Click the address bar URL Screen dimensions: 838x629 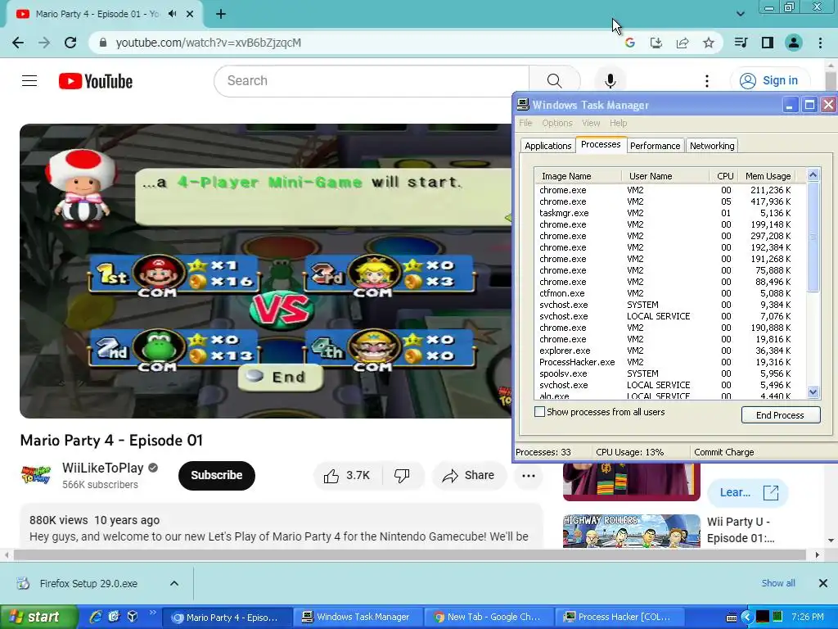pos(209,43)
